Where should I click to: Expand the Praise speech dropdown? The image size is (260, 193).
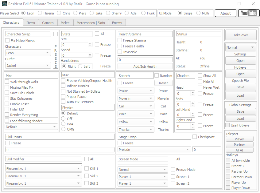(136, 91)
